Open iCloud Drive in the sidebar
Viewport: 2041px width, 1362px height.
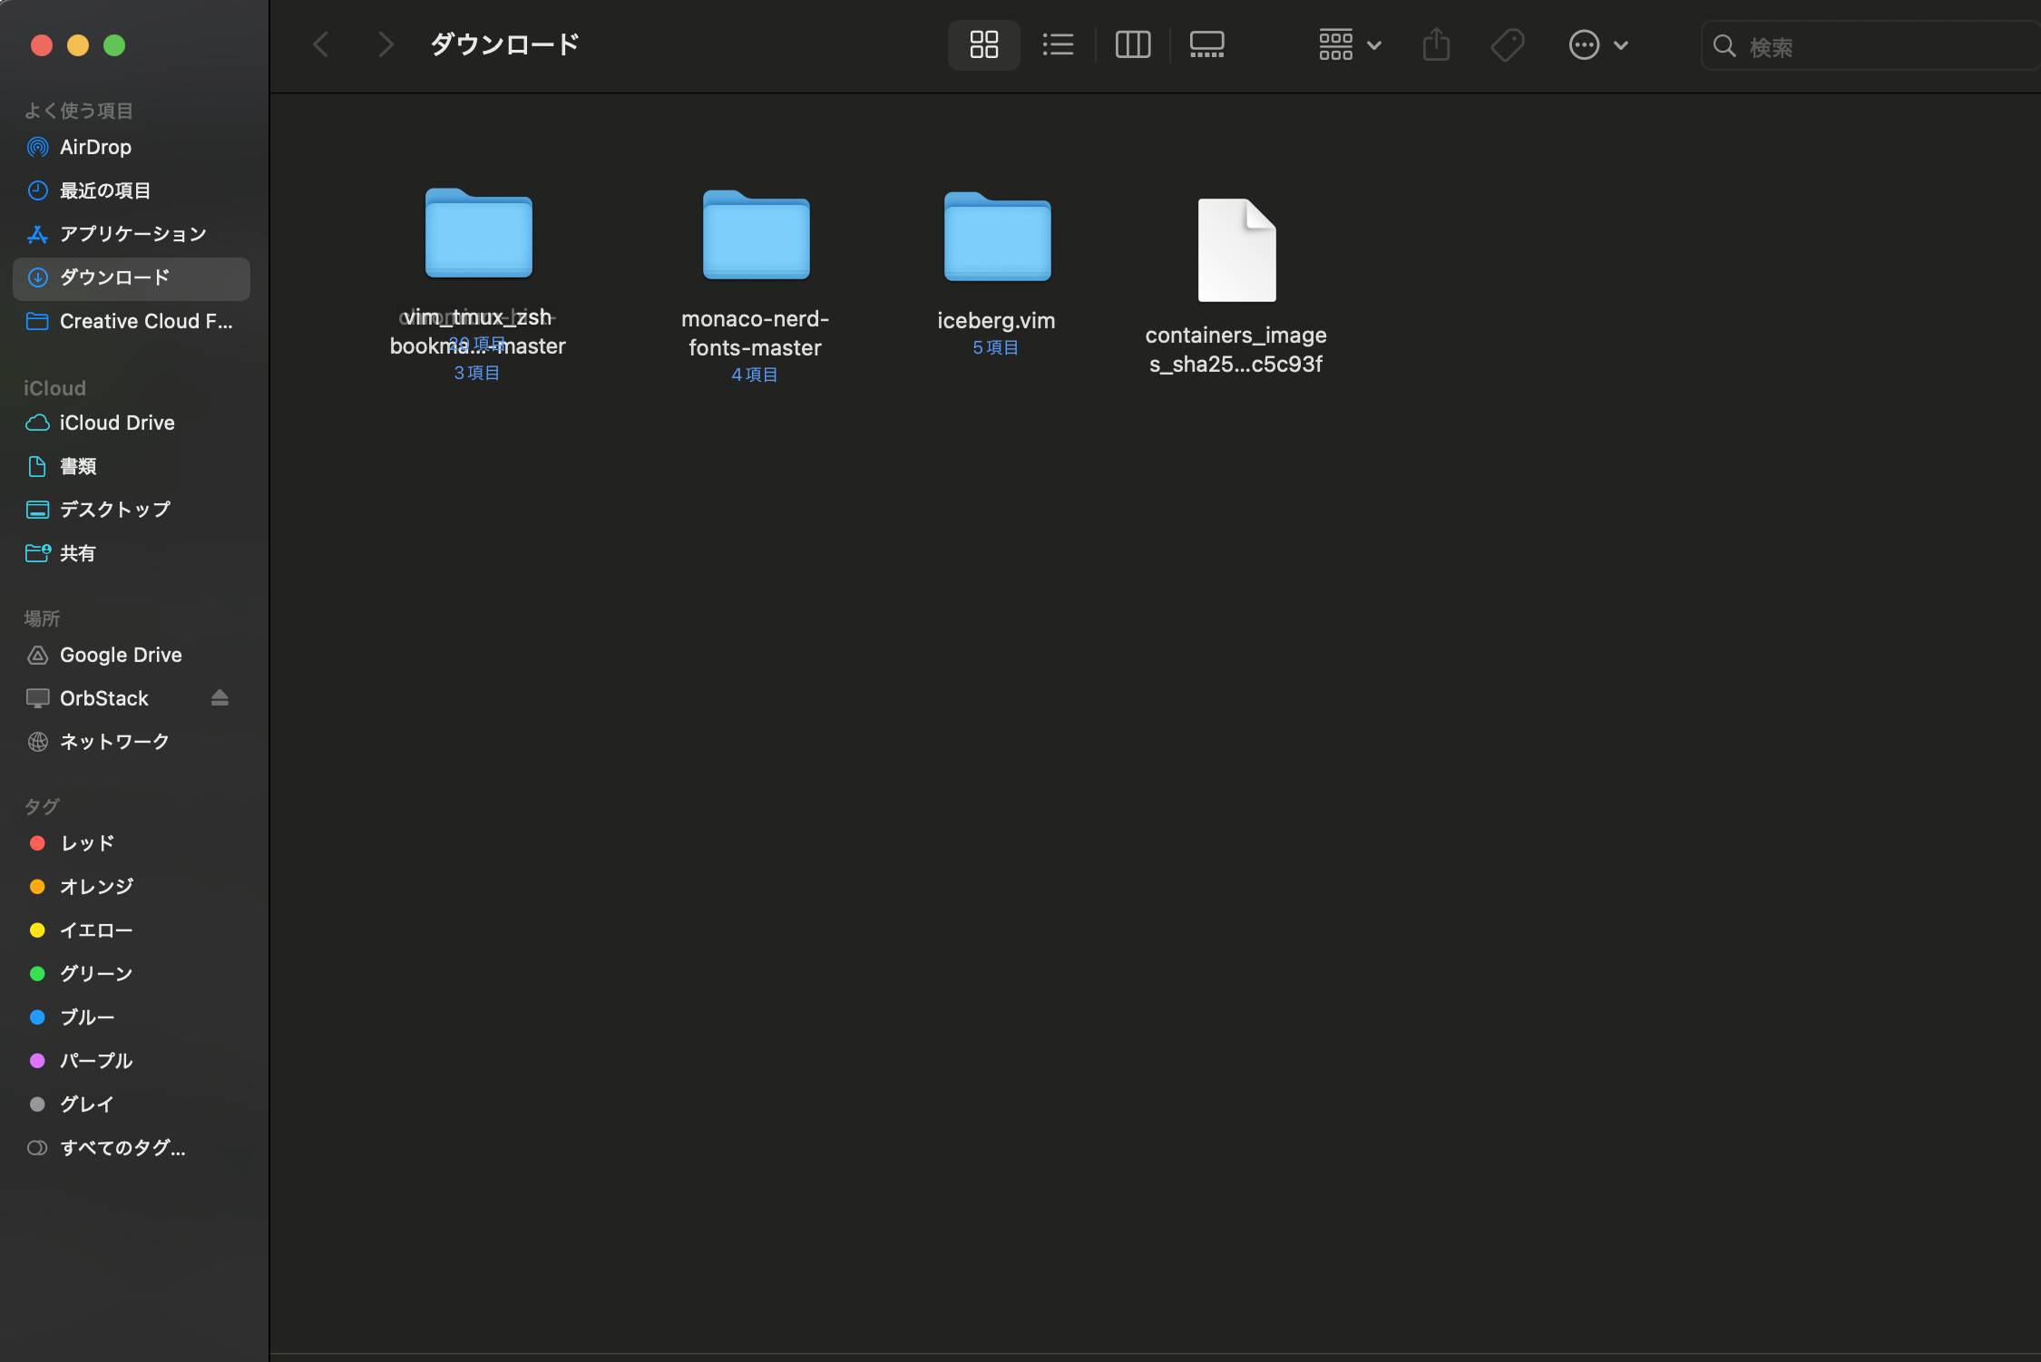tap(116, 423)
